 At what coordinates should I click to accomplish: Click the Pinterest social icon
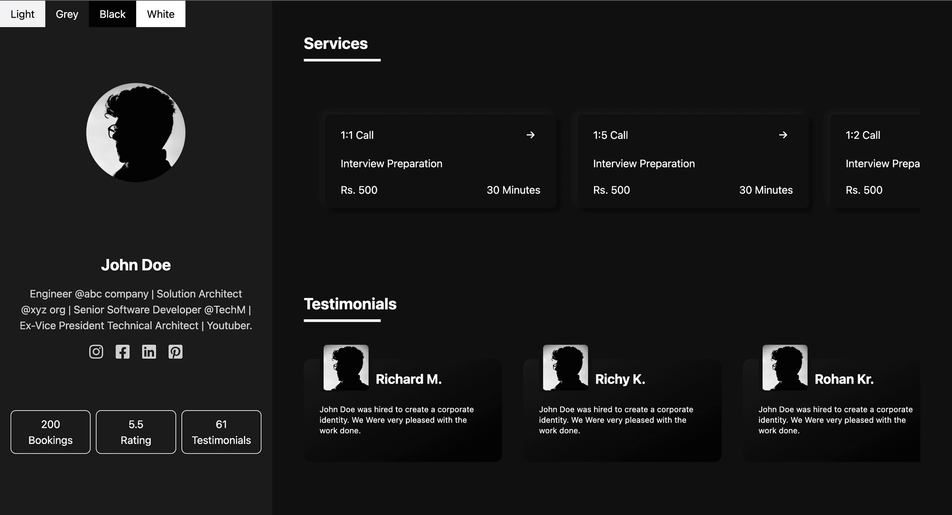click(x=175, y=352)
